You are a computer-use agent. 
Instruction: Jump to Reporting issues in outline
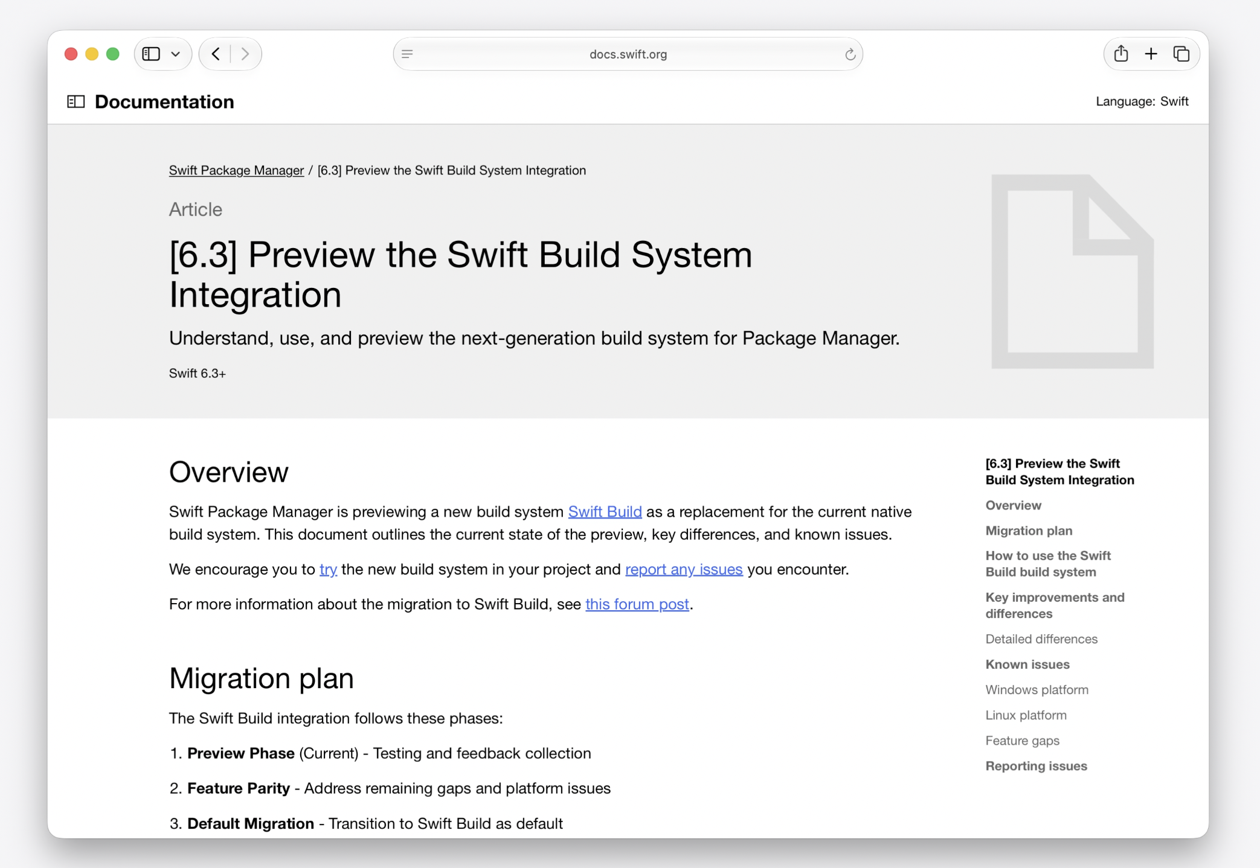tap(1036, 765)
